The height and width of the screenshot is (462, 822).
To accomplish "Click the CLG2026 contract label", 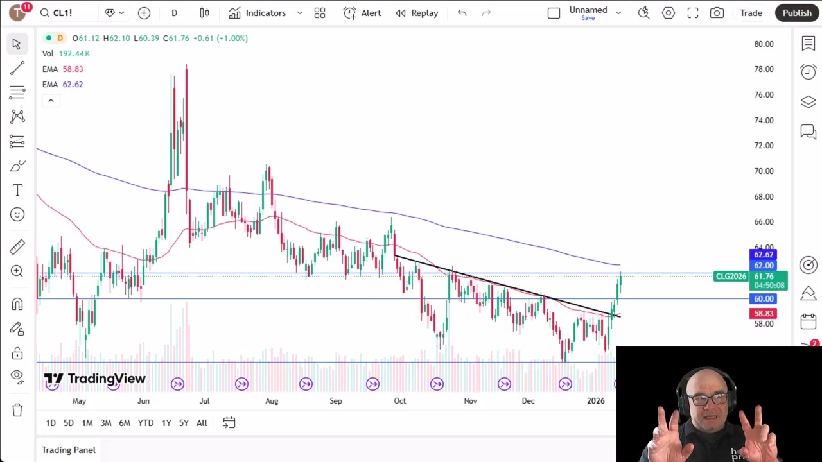I will [x=731, y=277].
